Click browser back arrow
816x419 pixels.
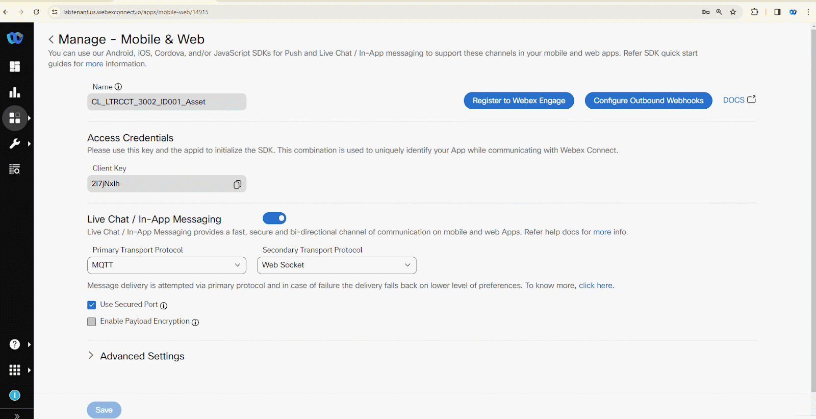[x=6, y=12]
